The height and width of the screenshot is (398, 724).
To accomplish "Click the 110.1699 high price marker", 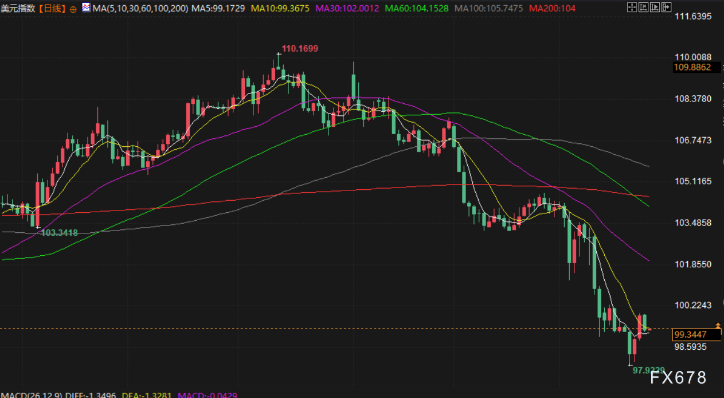I will [x=300, y=48].
